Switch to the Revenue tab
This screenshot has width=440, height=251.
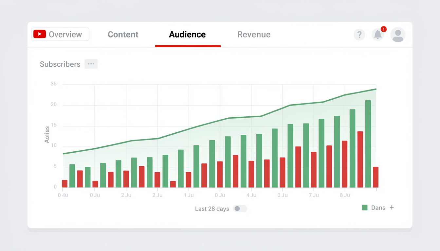[254, 34]
